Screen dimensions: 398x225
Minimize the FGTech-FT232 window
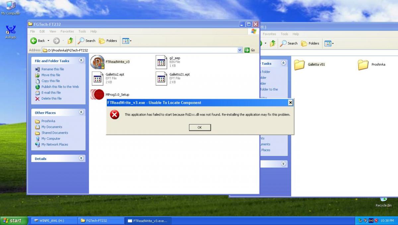pos(242,24)
